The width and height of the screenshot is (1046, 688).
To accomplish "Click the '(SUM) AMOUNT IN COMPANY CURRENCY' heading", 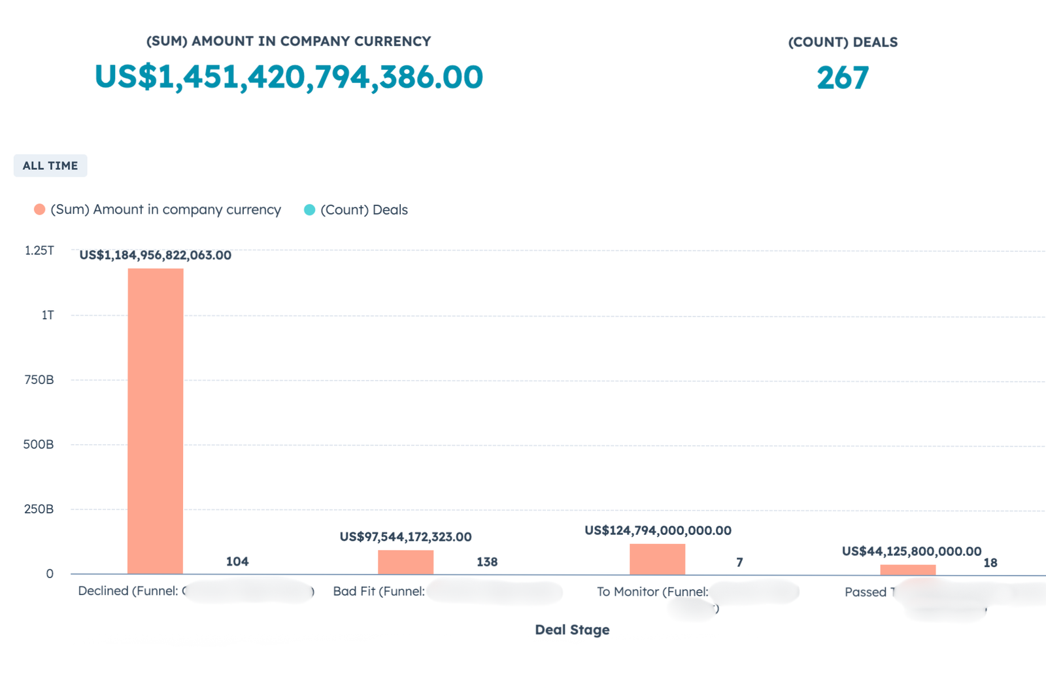I will pyautogui.click(x=288, y=41).
